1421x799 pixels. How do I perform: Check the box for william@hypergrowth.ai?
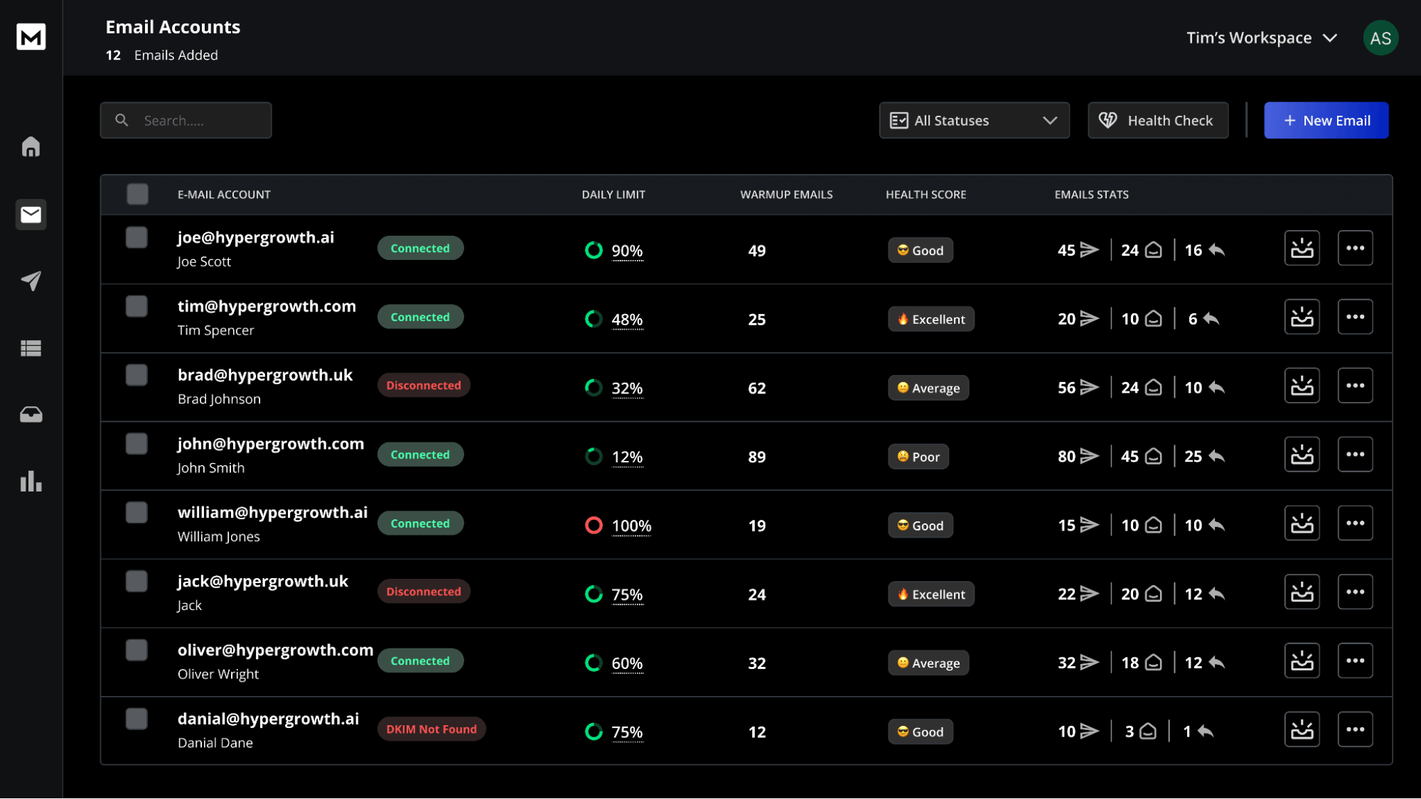click(136, 512)
